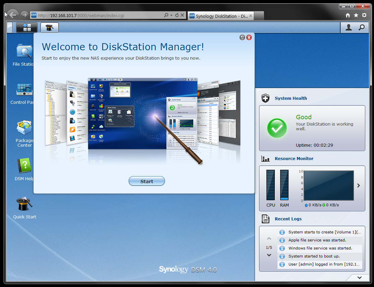Open a new browser tab
Image resolution: width=374 pixels, height=287 pixels.
tap(259, 16)
